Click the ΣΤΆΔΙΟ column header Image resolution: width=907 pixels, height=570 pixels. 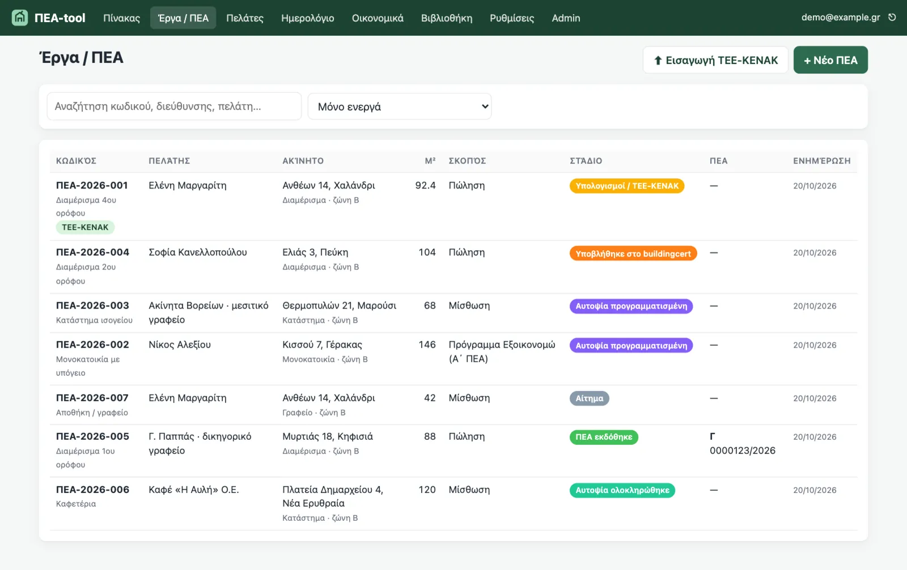click(586, 161)
